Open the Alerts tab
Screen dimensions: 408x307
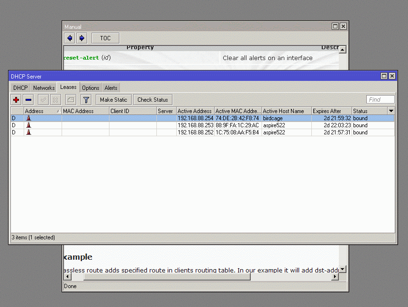[111, 88]
